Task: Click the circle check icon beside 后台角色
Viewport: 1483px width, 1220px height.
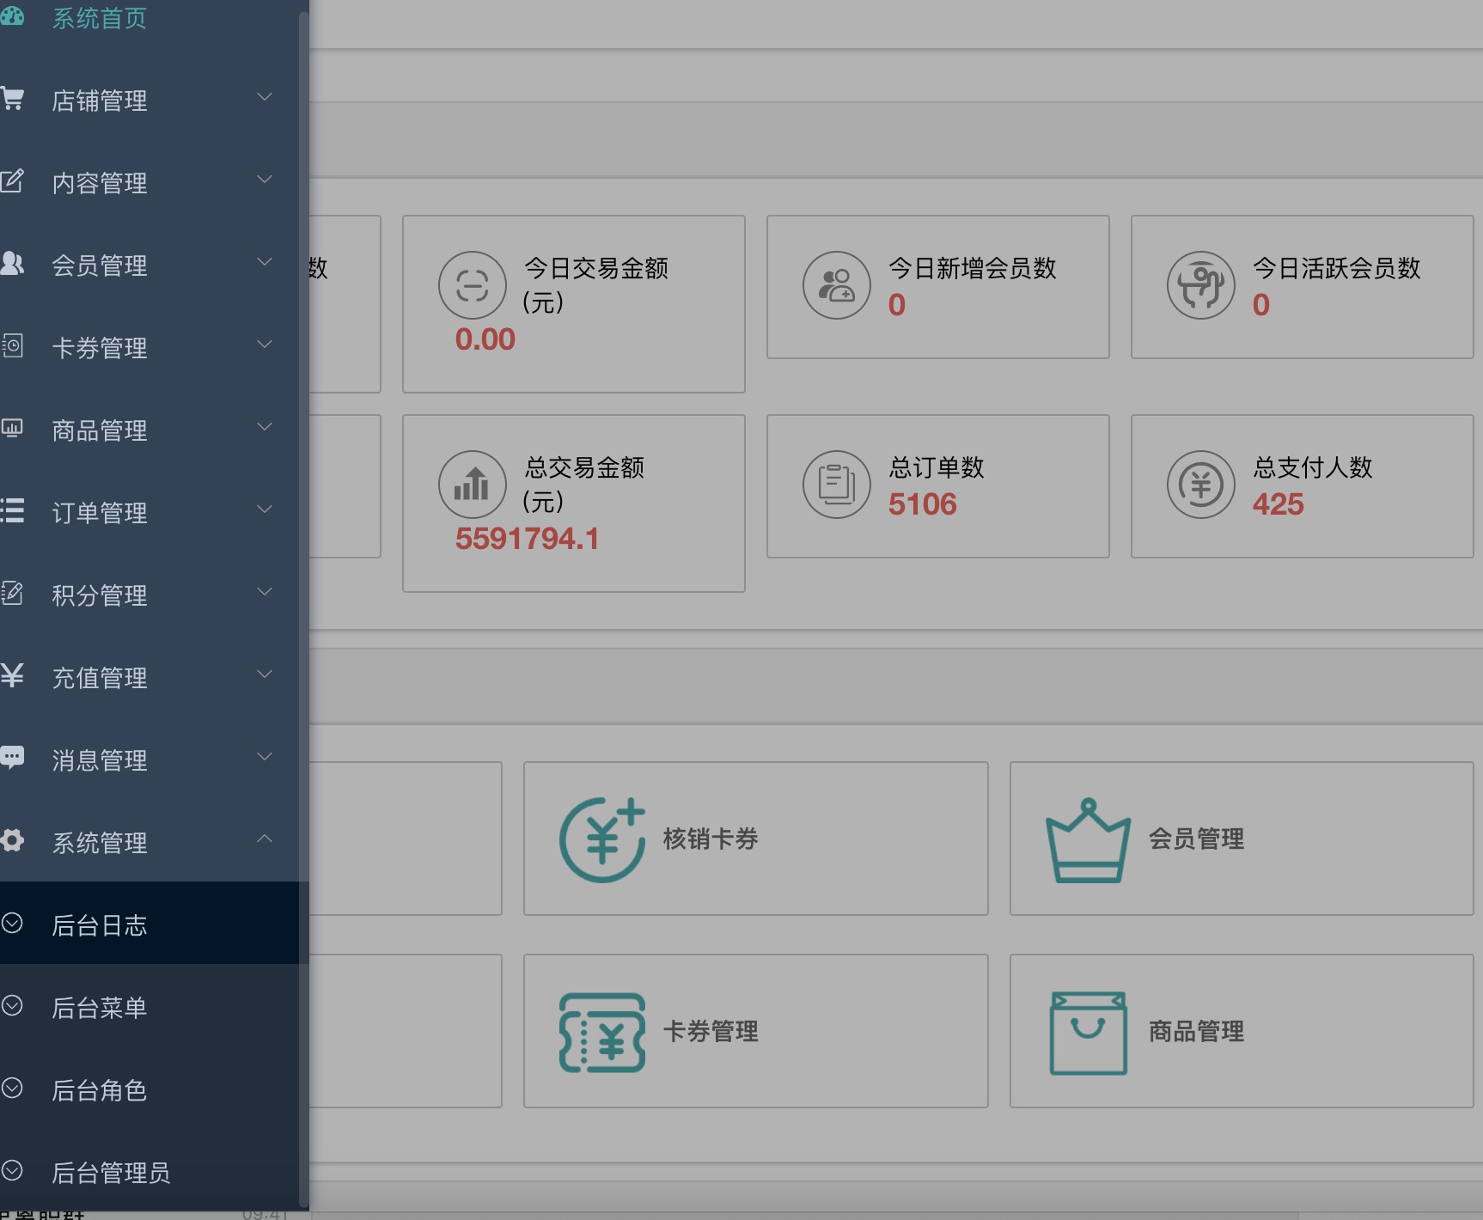Action: click(12, 1088)
